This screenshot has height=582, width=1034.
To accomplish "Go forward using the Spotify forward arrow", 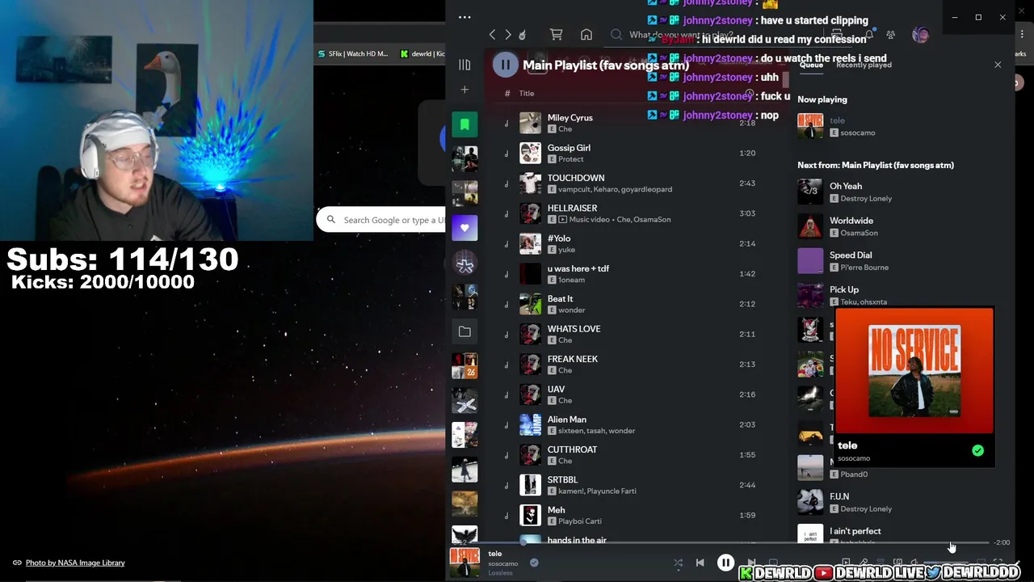I will point(507,35).
